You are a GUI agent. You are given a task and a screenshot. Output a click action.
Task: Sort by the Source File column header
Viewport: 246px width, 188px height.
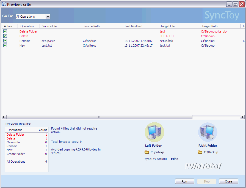(49, 26)
